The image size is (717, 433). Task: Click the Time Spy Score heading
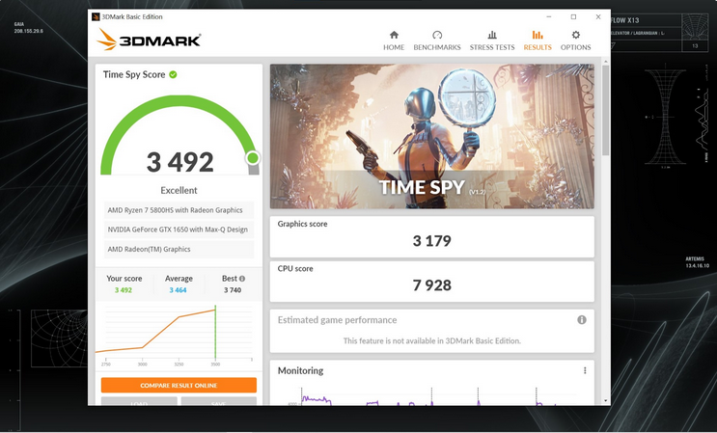click(x=134, y=74)
